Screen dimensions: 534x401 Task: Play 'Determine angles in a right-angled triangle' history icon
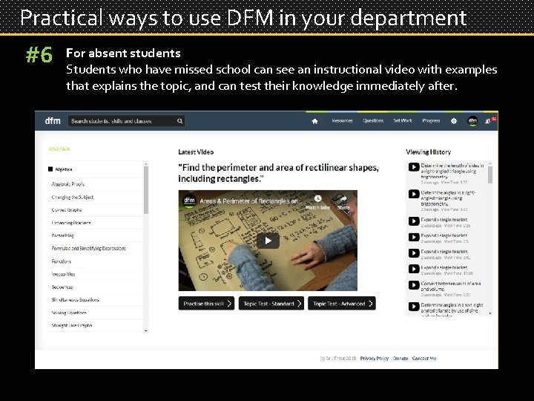tap(414, 194)
